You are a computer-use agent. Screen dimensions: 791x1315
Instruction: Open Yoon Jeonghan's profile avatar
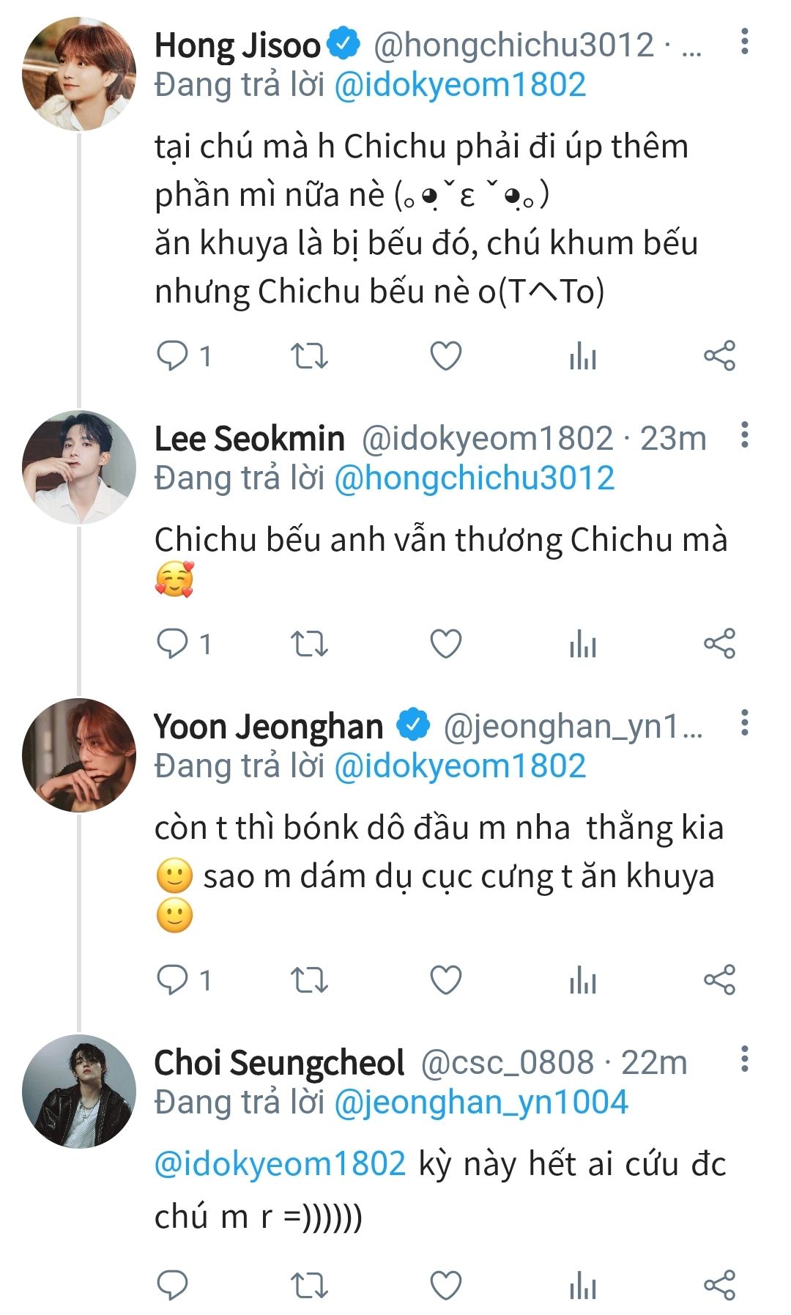point(79,755)
